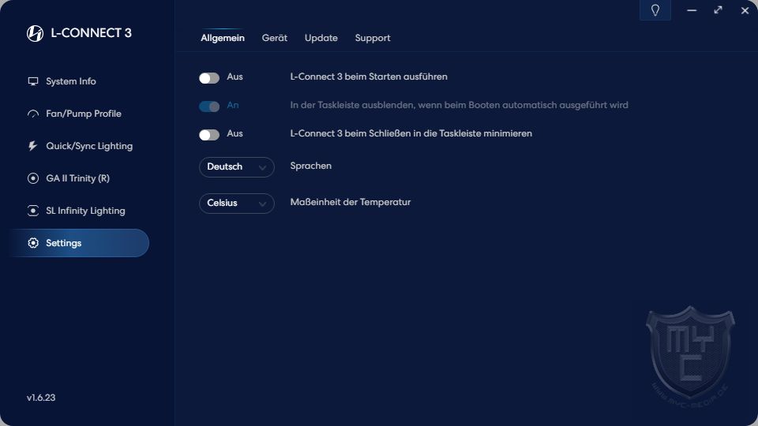Click the Quick/Sync Lighting bolt icon
Image resolution: width=758 pixels, height=426 pixels.
click(x=33, y=146)
